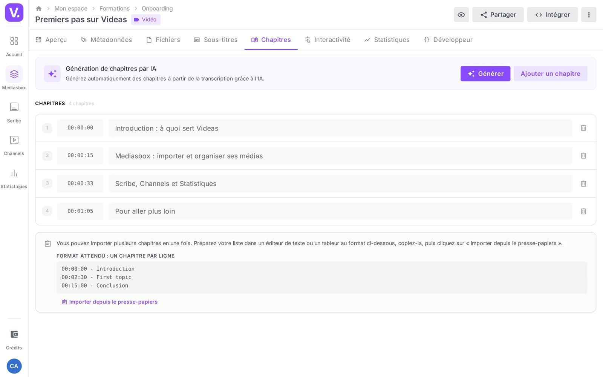This screenshot has height=377, width=603.
Task: Click Ajouter un chapitre
Action: [x=550, y=74]
